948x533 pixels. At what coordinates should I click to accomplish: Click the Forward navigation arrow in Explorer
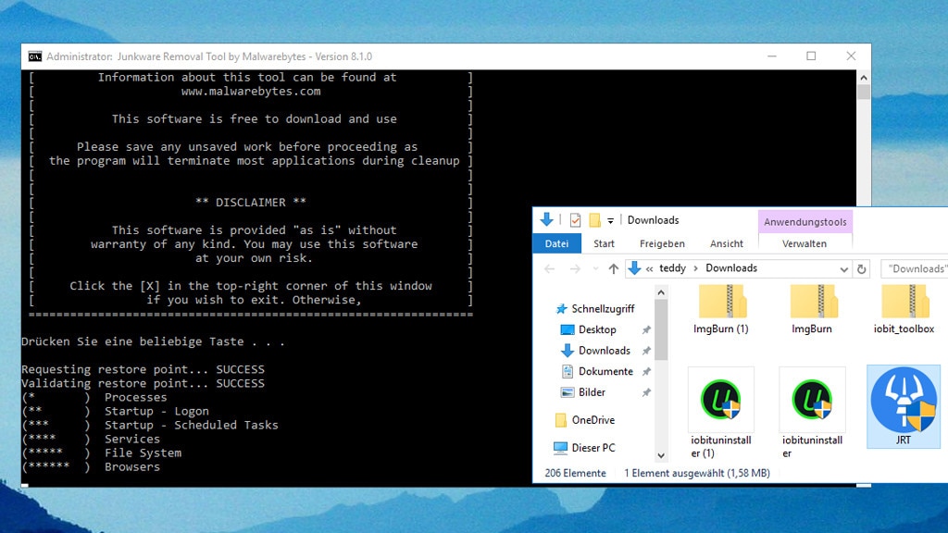click(575, 269)
